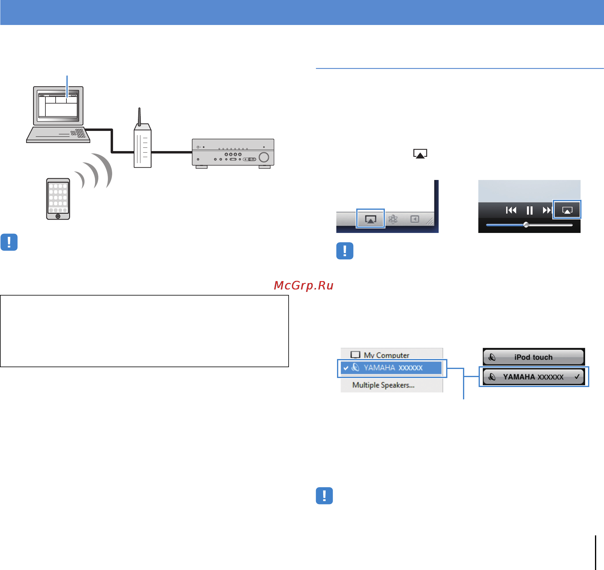
Task: Click the caution icon above McGrp.Ru watermark
Action: 345,251
